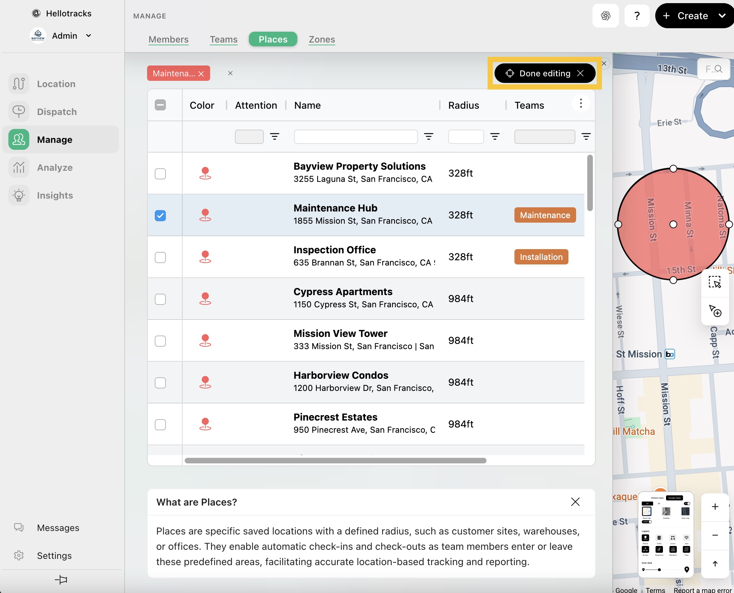734x593 pixels.
Task: Open the Location section in sidebar
Action: tap(56, 84)
